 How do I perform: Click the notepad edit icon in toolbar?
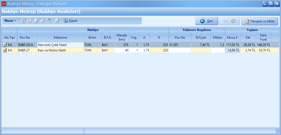[57, 21]
